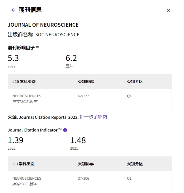184x193 pixels.
Task: Click the external-link icon after 进一步了解
Action: click(x=105, y=117)
